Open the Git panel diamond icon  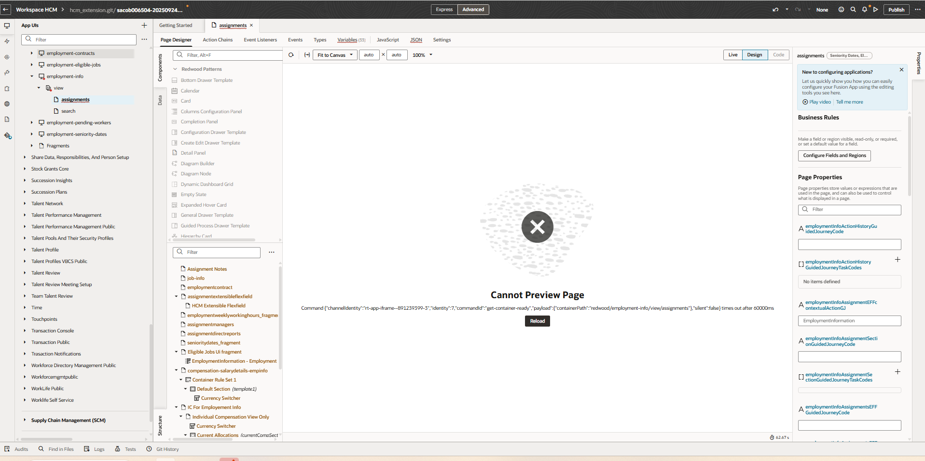click(x=8, y=135)
